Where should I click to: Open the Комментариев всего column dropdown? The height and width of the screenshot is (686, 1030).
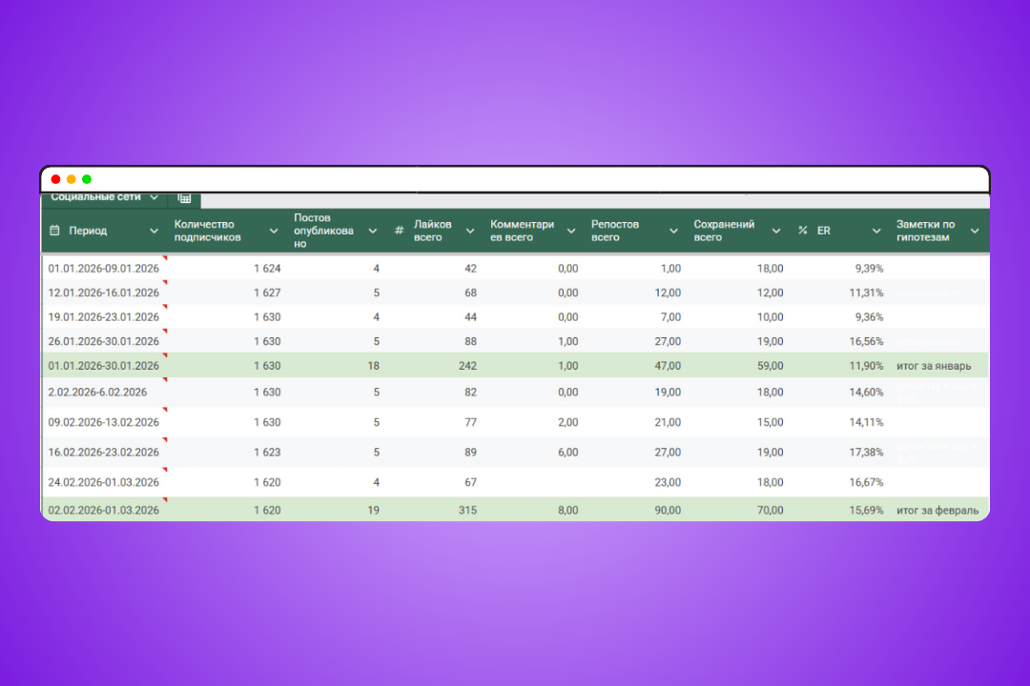point(571,232)
